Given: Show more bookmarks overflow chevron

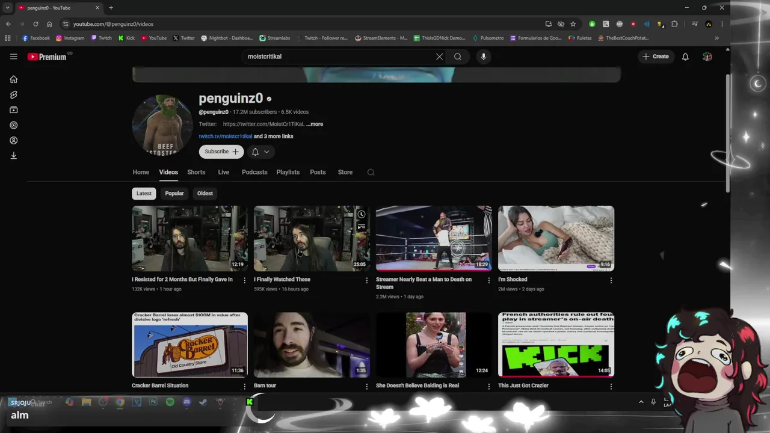Looking at the screenshot, I should coord(716,38).
